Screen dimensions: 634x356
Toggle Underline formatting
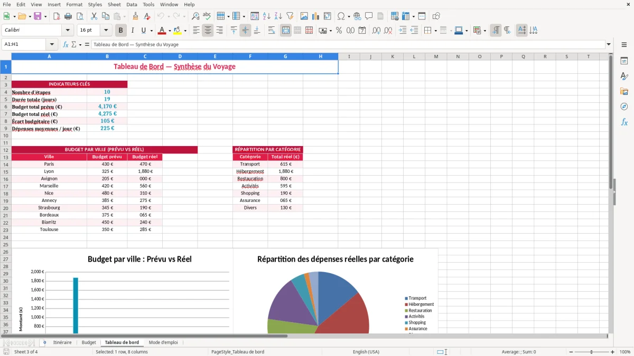[x=144, y=31]
